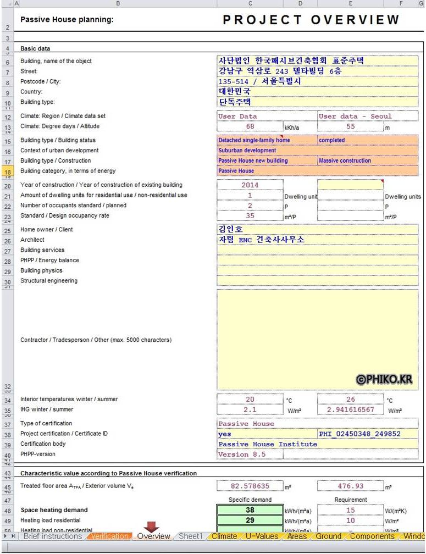Select row 18 header
426x554 pixels.
coord(8,171)
